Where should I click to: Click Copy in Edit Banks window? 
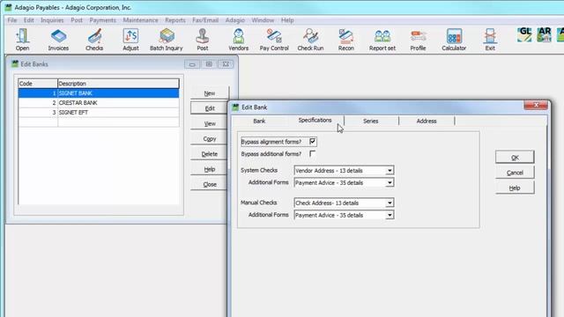[x=210, y=139]
